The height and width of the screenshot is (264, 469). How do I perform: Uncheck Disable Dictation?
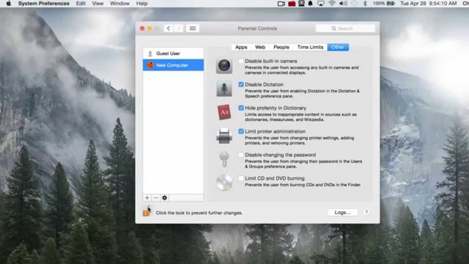(x=241, y=85)
